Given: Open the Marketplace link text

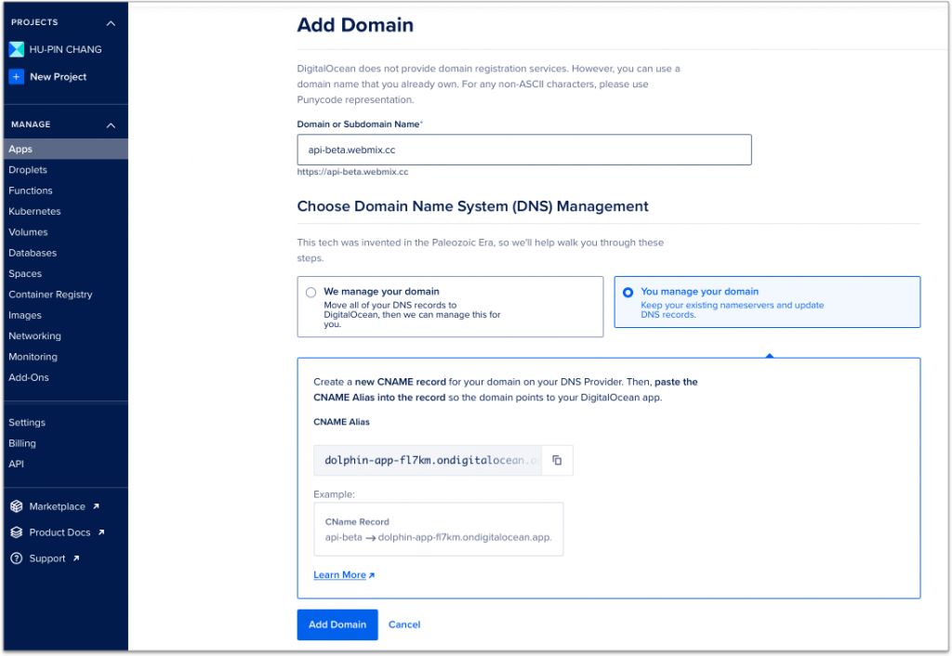Looking at the screenshot, I should click(x=57, y=506).
